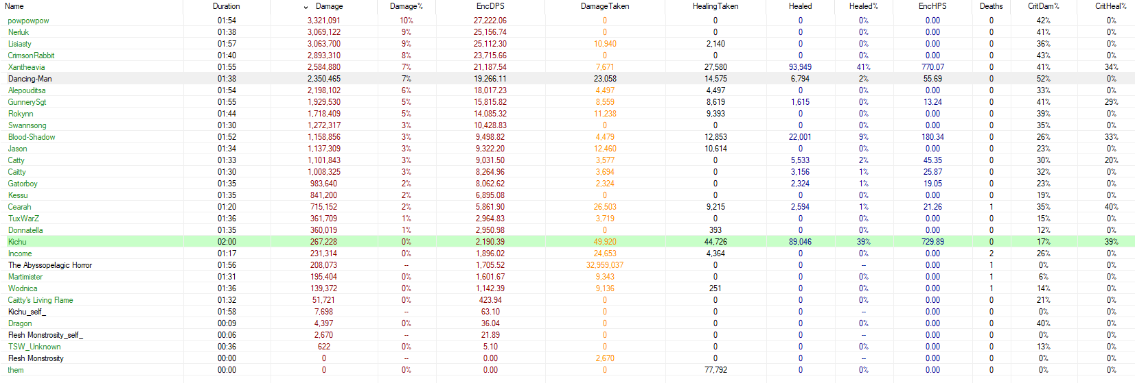Sort by CritDam% column header
The image size is (1135, 383).
[1043, 6]
